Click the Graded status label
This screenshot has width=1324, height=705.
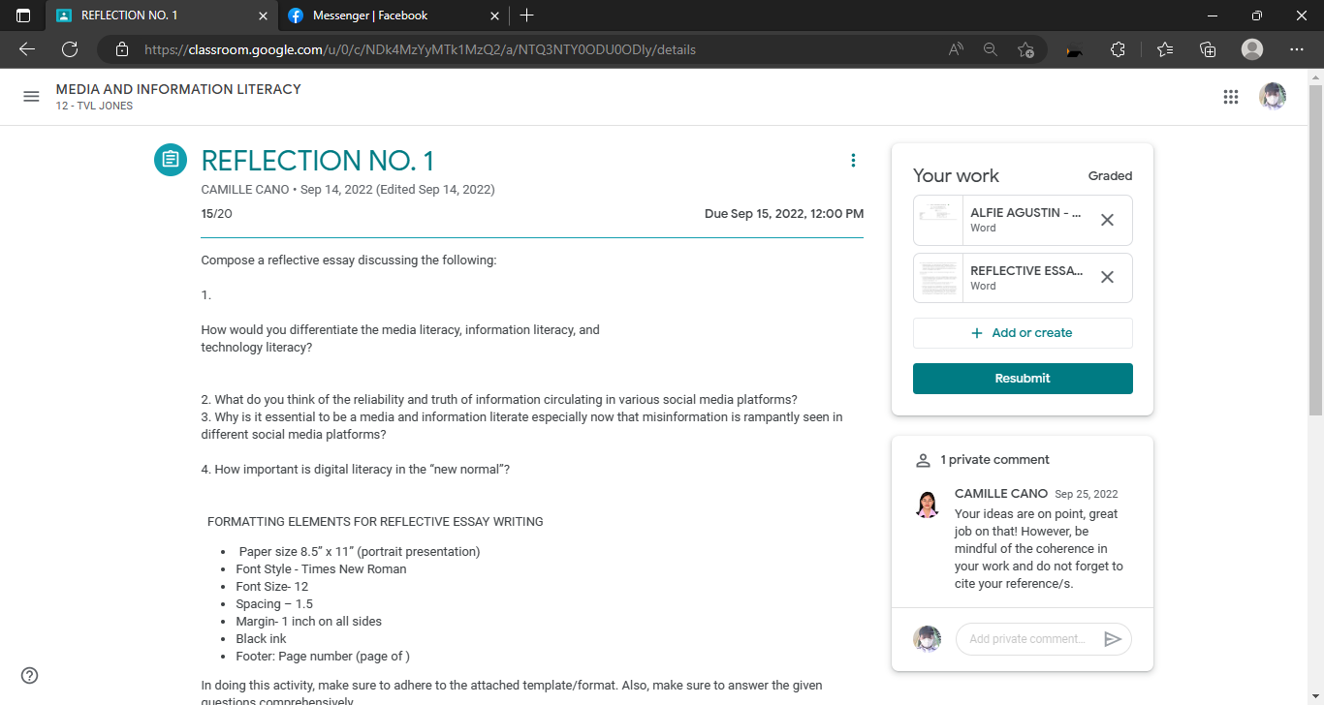(x=1110, y=176)
